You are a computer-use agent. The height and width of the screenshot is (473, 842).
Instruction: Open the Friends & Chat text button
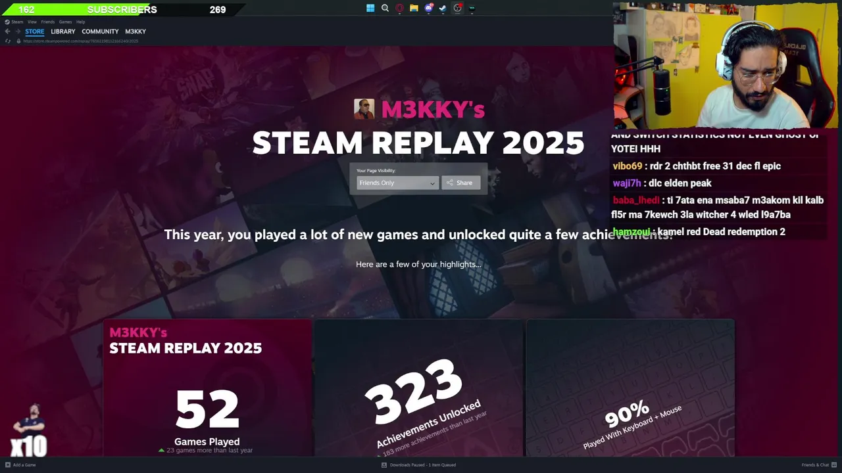tap(815, 465)
